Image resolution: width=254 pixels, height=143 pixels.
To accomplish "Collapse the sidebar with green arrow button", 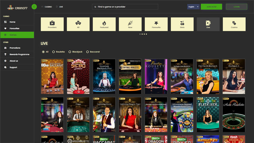I will [34, 7].
